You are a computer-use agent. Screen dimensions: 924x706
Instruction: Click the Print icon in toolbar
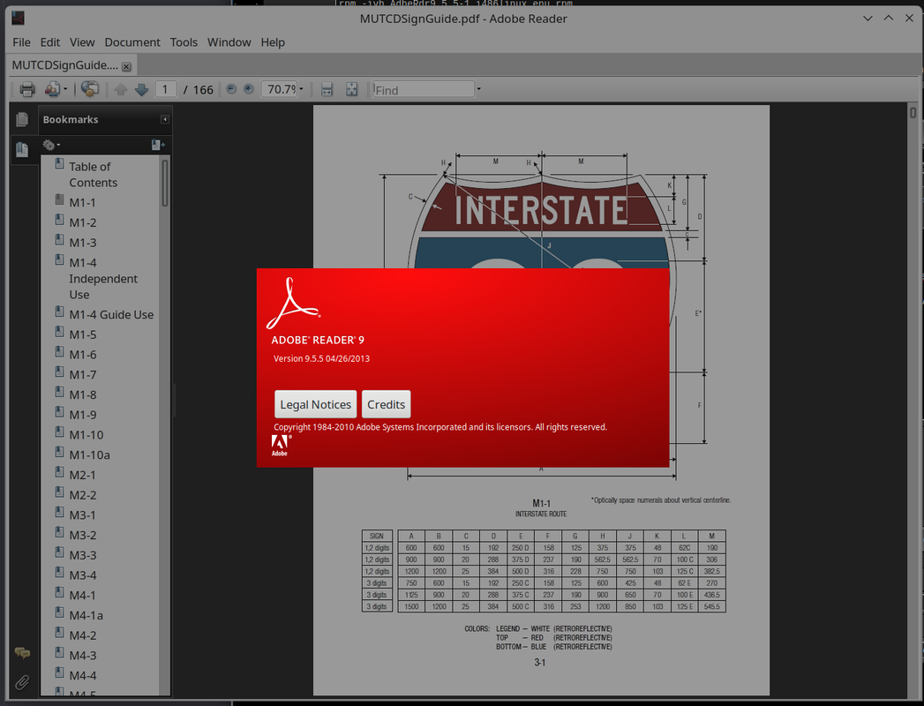click(x=27, y=90)
